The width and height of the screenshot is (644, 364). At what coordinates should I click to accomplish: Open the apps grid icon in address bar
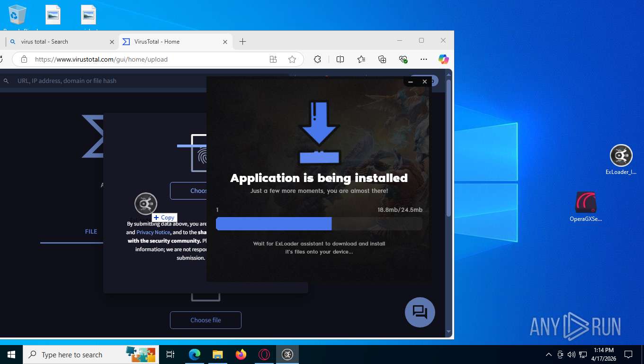[x=273, y=59]
